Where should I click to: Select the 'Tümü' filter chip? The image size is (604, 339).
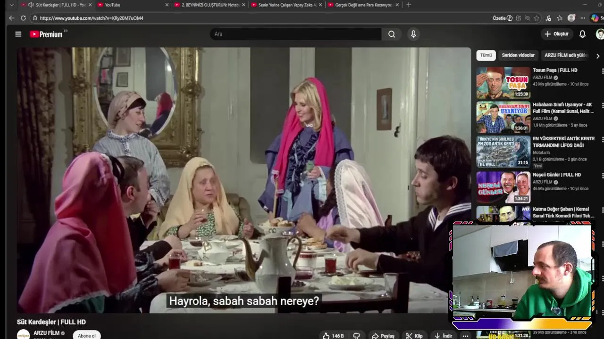click(486, 55)
